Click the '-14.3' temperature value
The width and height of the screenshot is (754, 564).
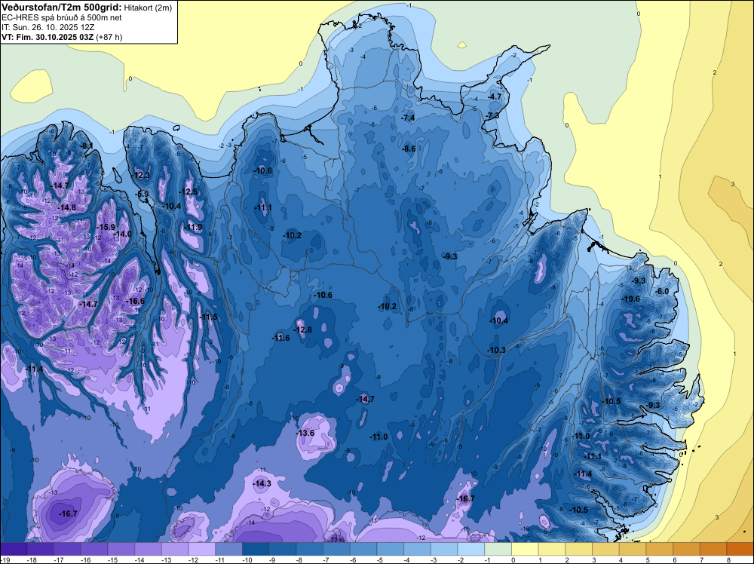point(262,484)
